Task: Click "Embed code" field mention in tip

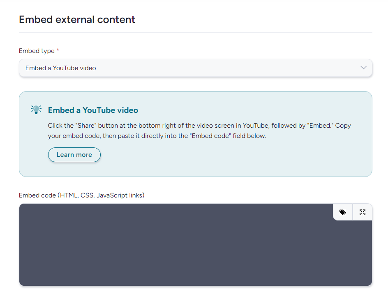Action: pyautogui.click(x=210, y=136)
